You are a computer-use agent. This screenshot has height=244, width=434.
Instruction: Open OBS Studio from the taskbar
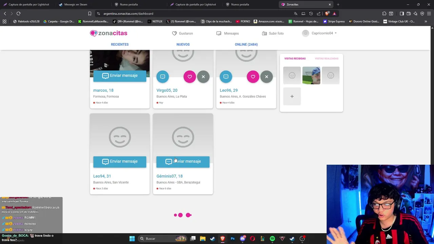coord(302,239)
